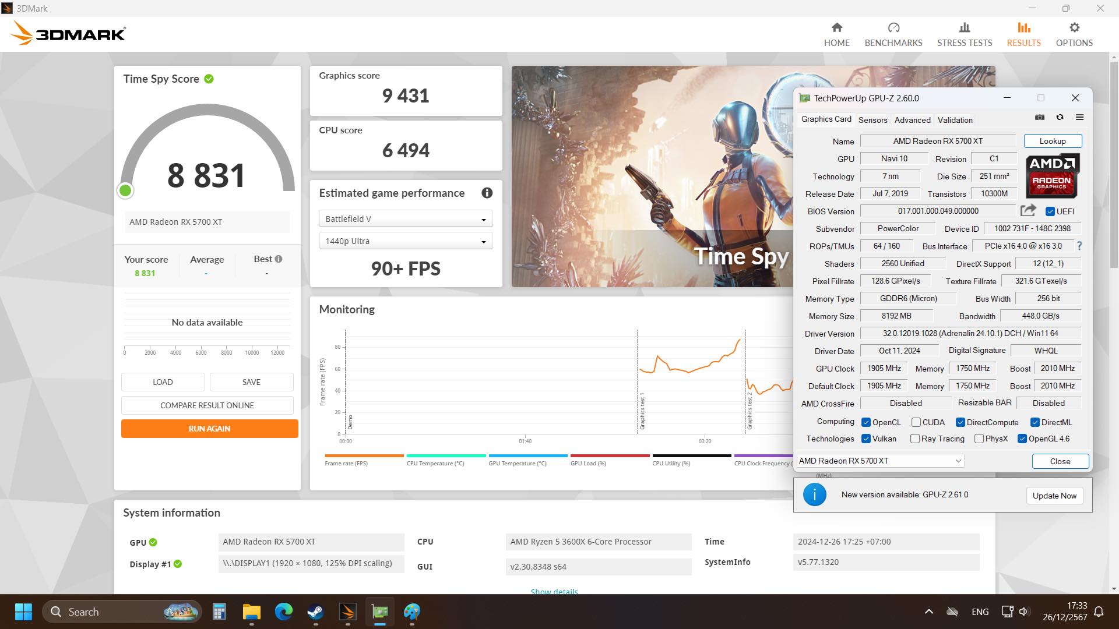Expand the 1440p Ultra preset dropdown
1119x629 pixels.
pyautogui.click(x=406, y=241)
